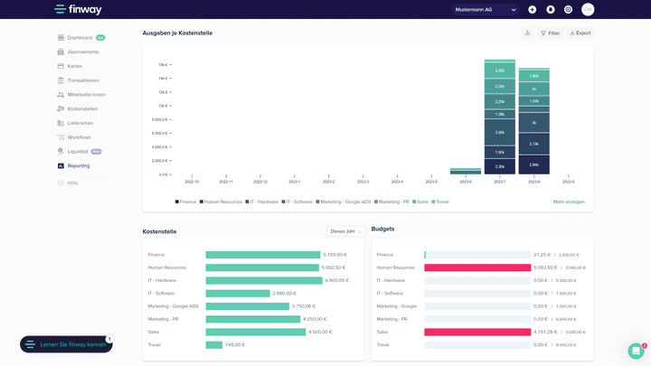This screenshot has height=366, width=651.
Task: Click the Human Resources red budget bar
Action: pyautogui.click(x=477, y=267)
